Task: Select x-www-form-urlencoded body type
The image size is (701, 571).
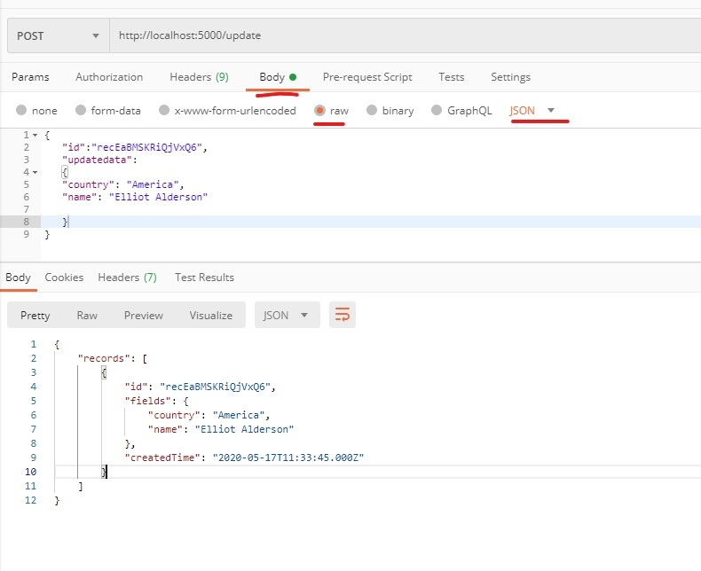Action: pos(164,111)
